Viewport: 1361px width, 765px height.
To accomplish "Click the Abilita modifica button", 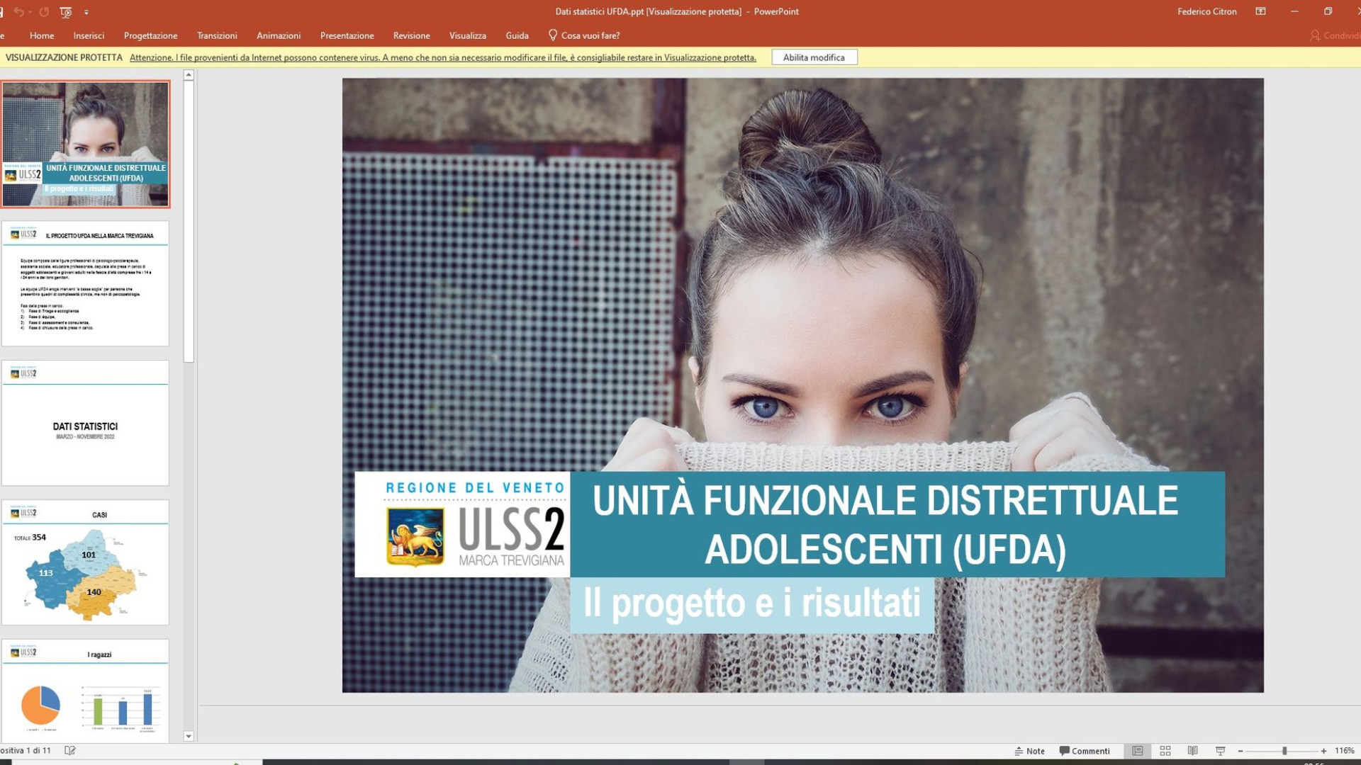I will pos(814,57).
